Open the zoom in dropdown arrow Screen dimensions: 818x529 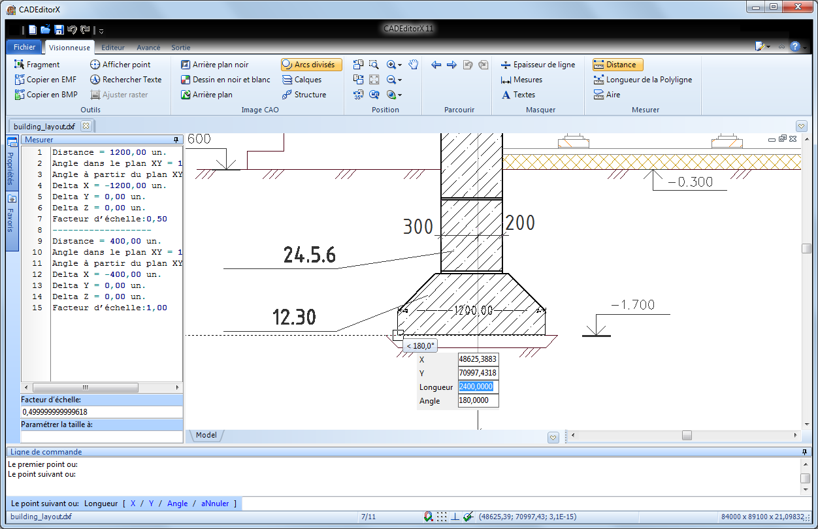(400, 65)
